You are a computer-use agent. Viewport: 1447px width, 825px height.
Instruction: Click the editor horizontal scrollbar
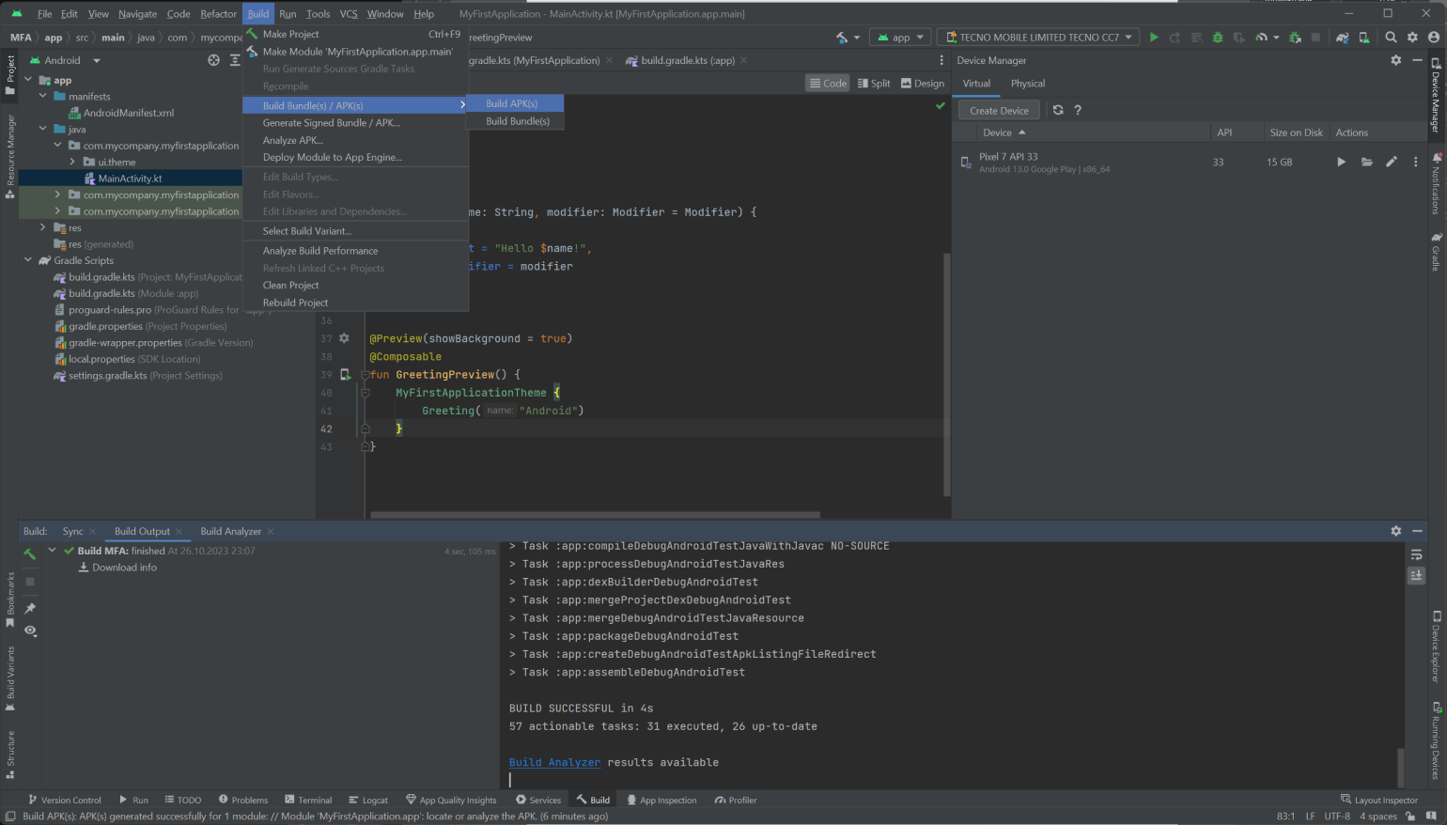pos(595,515)
